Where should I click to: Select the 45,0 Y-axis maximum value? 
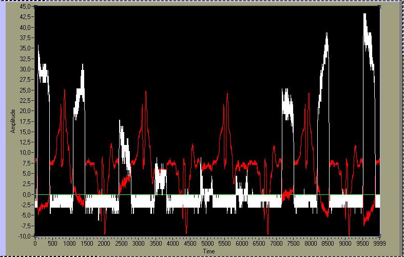point(25,6)
